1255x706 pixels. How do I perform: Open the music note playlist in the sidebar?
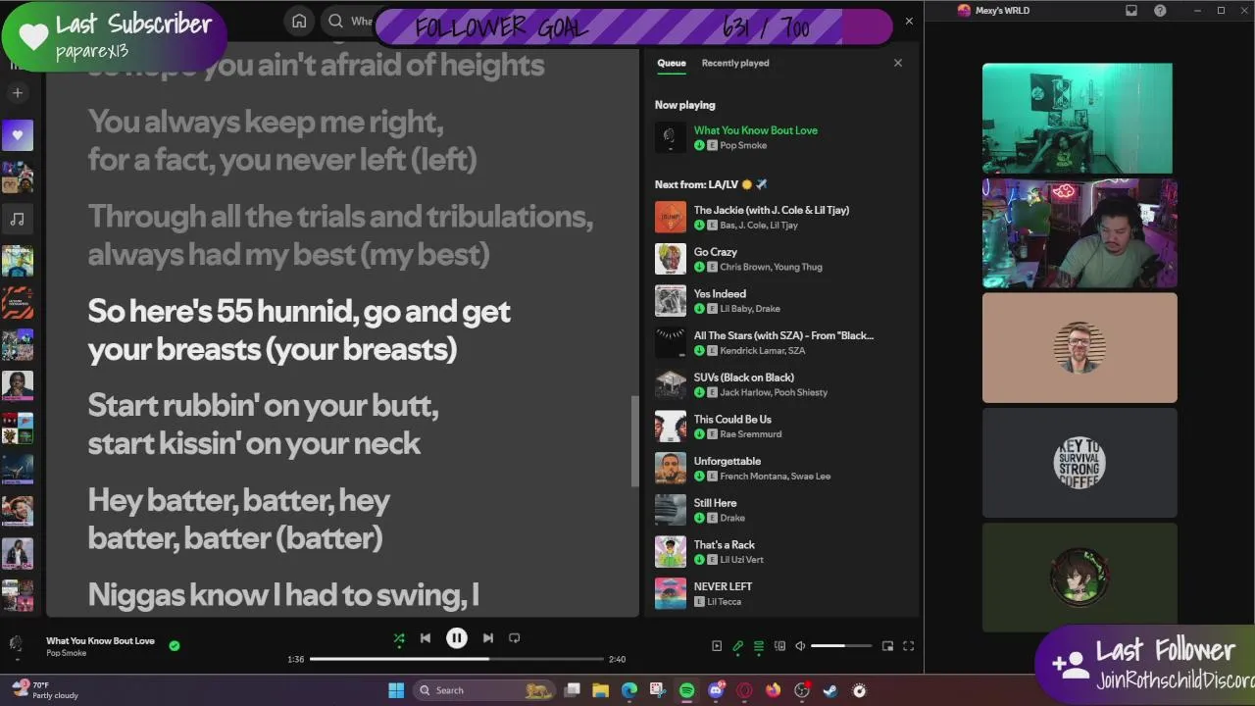17,219
